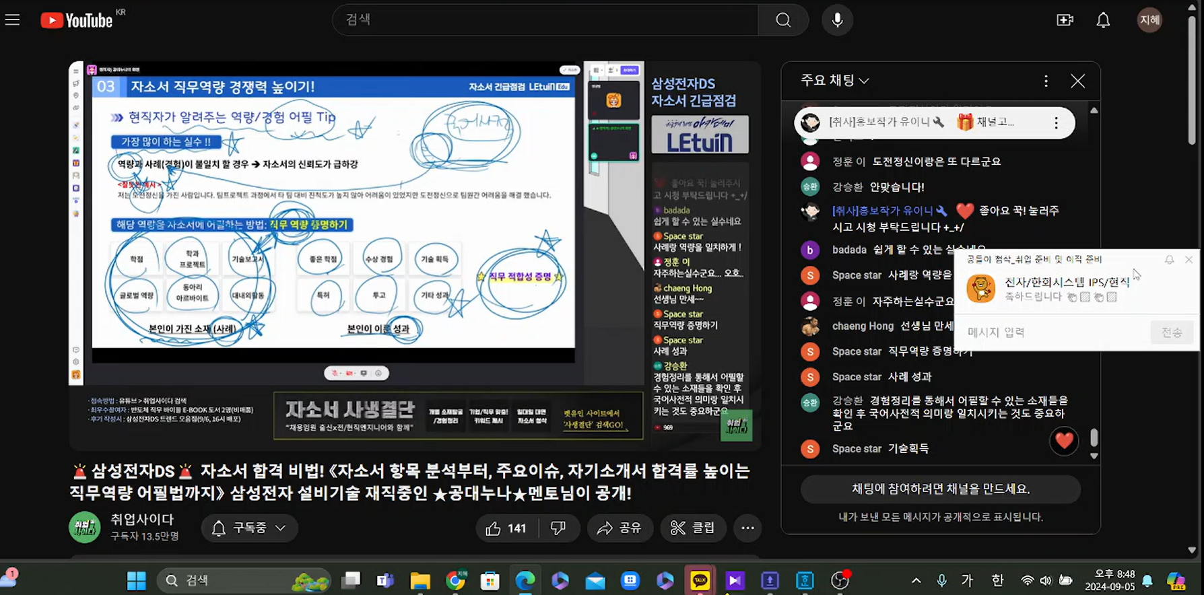Viewport: 1204px width, 595px height.
Task: Close the live chat panel
Action: click(x=1077, y=81)
